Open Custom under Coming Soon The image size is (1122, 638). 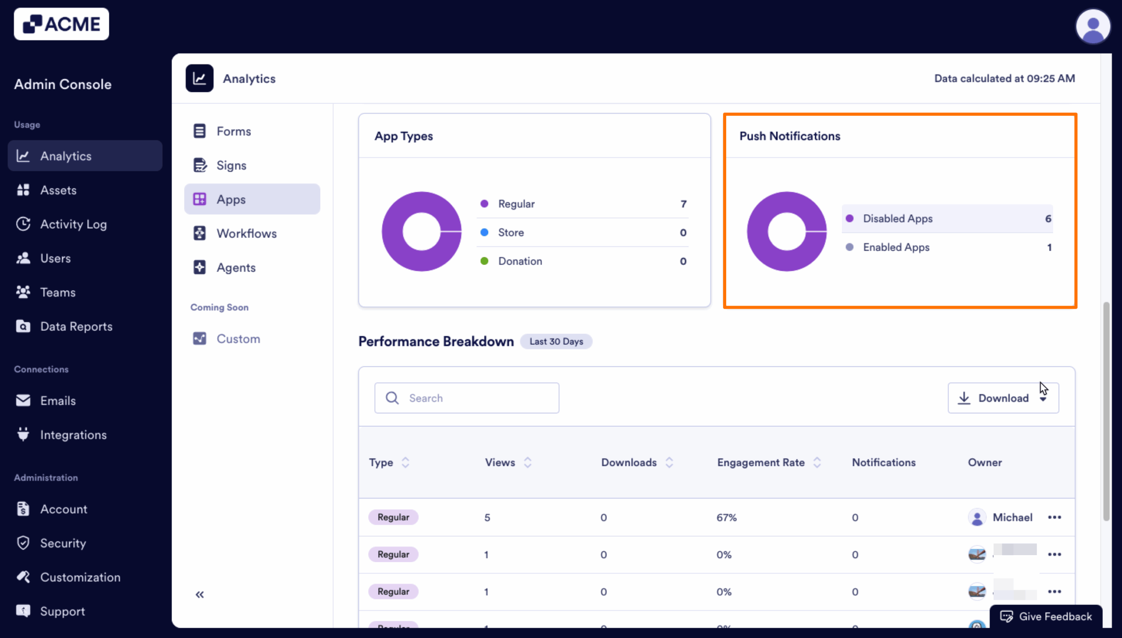click(200, 338)
